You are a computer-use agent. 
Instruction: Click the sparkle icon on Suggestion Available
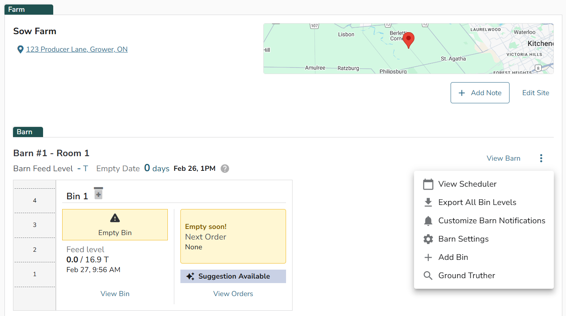click(x=190, y=277)
